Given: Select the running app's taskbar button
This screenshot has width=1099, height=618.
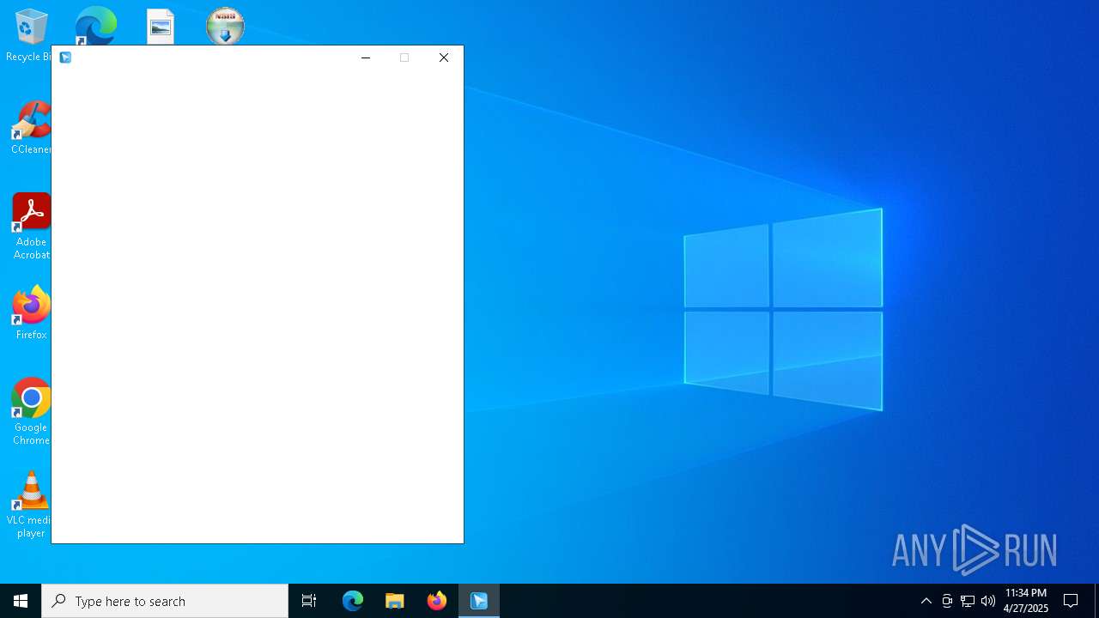Looking at the screenshot, I should tap(479, 601).
